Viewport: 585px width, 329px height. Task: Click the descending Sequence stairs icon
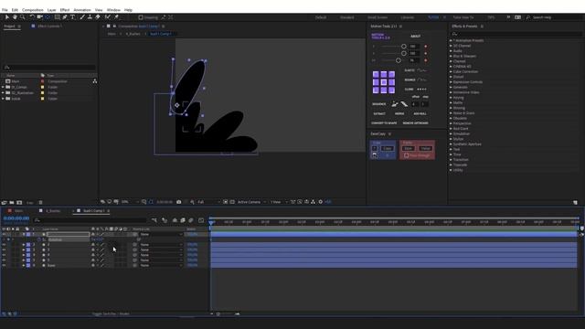click(404, 104)
